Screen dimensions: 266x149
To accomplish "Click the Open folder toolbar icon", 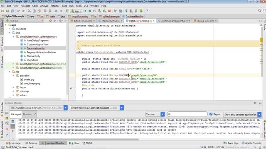I will [2, 11].
